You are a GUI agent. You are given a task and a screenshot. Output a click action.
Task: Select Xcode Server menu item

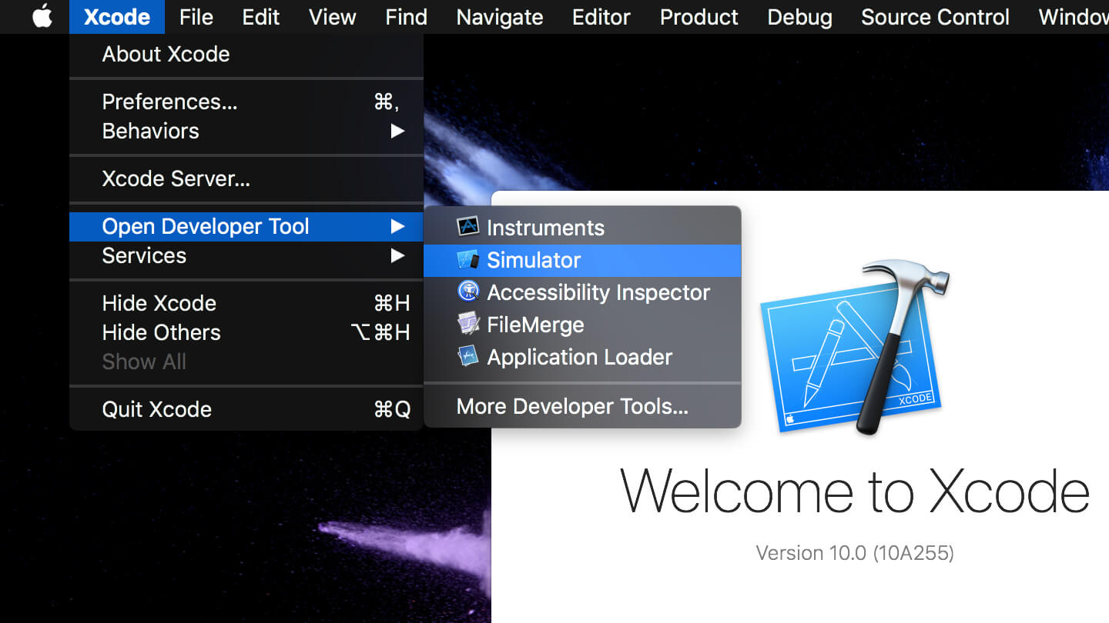point(176,179)
